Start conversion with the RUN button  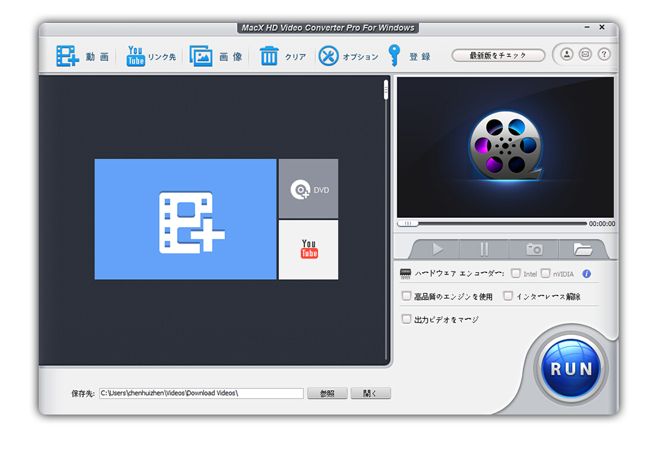(570, 369)
